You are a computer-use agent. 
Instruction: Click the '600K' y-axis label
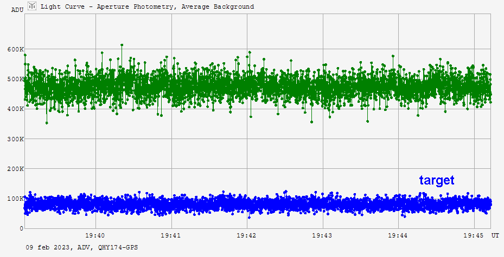pyautogui.click(x=15, y=49)
